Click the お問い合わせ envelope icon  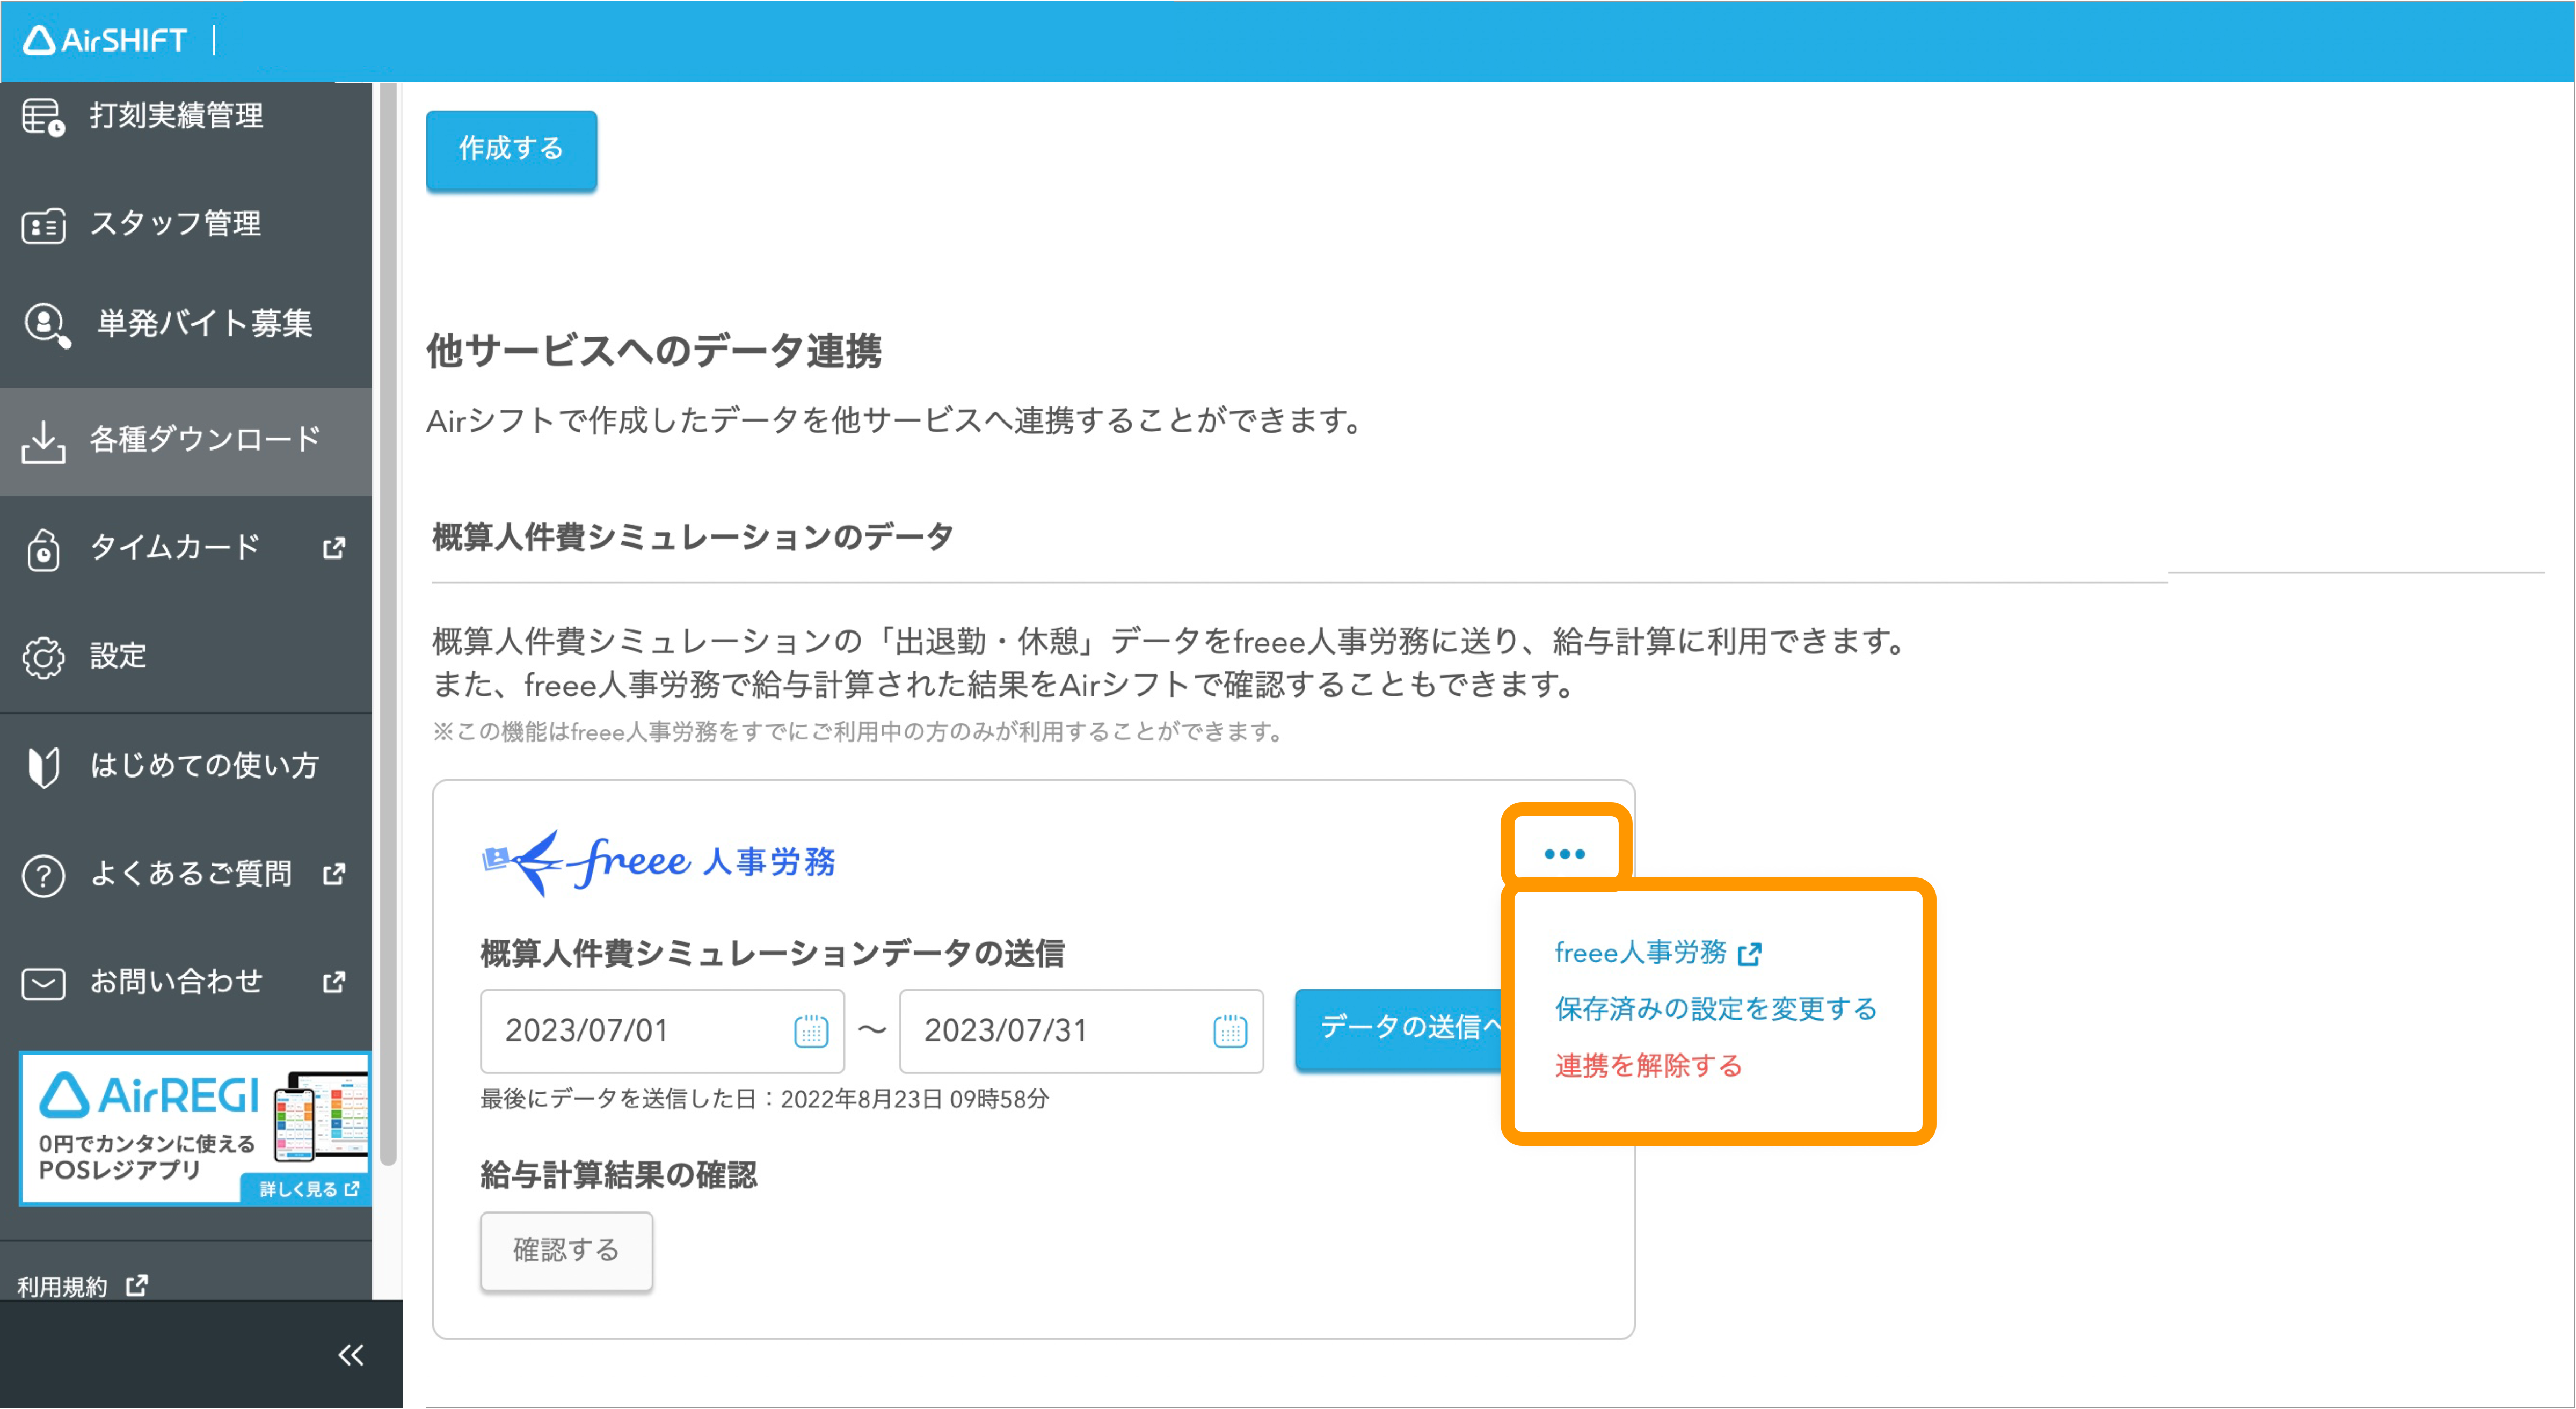(x=43, y=983)
